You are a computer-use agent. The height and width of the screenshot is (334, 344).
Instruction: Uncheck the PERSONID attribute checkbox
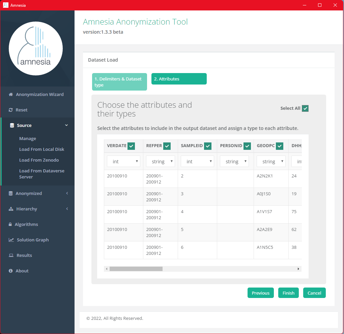(247, 146)
